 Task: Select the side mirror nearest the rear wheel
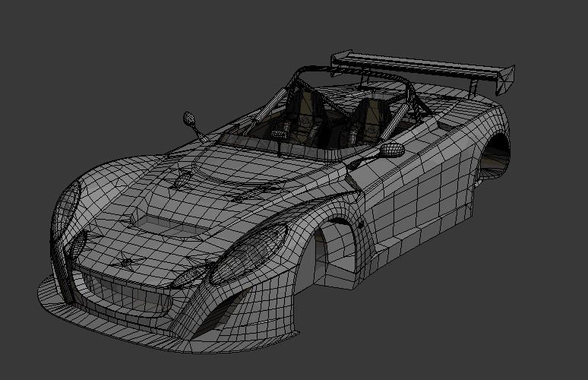pos(392,149)
